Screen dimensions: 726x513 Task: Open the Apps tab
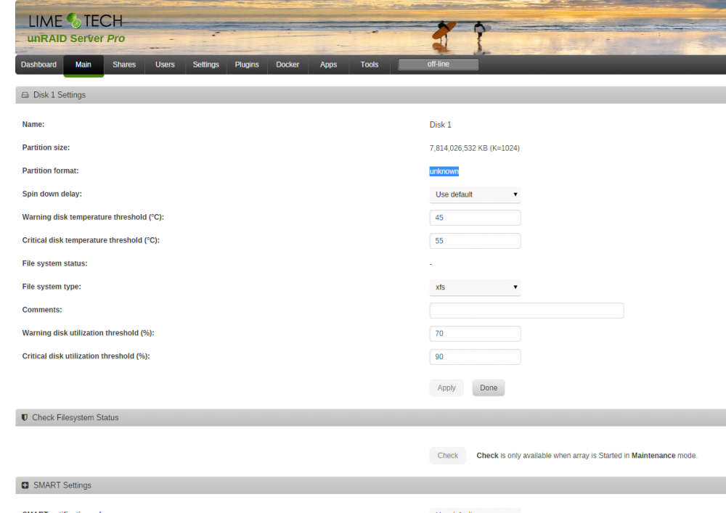tap(328, 65)
